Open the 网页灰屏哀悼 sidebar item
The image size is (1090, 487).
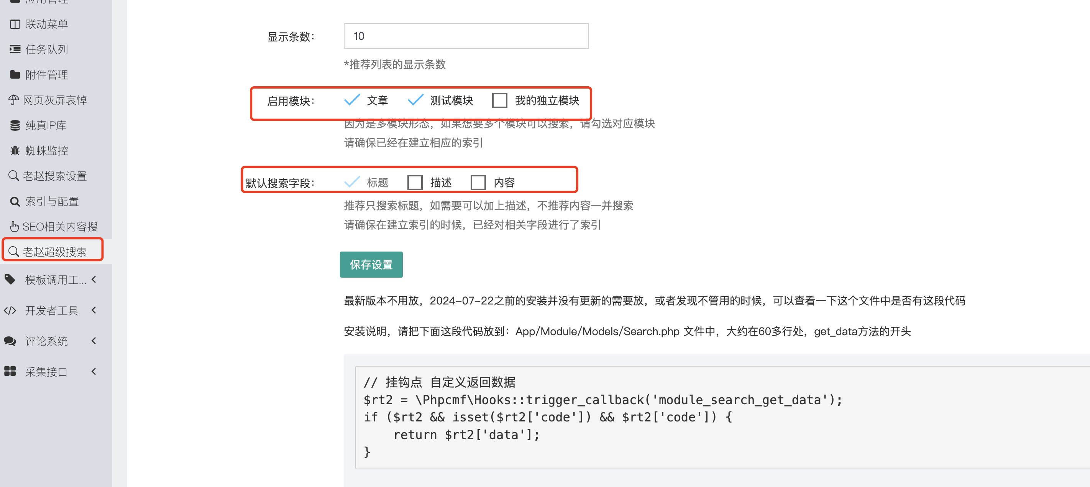[x=56, y=100]
